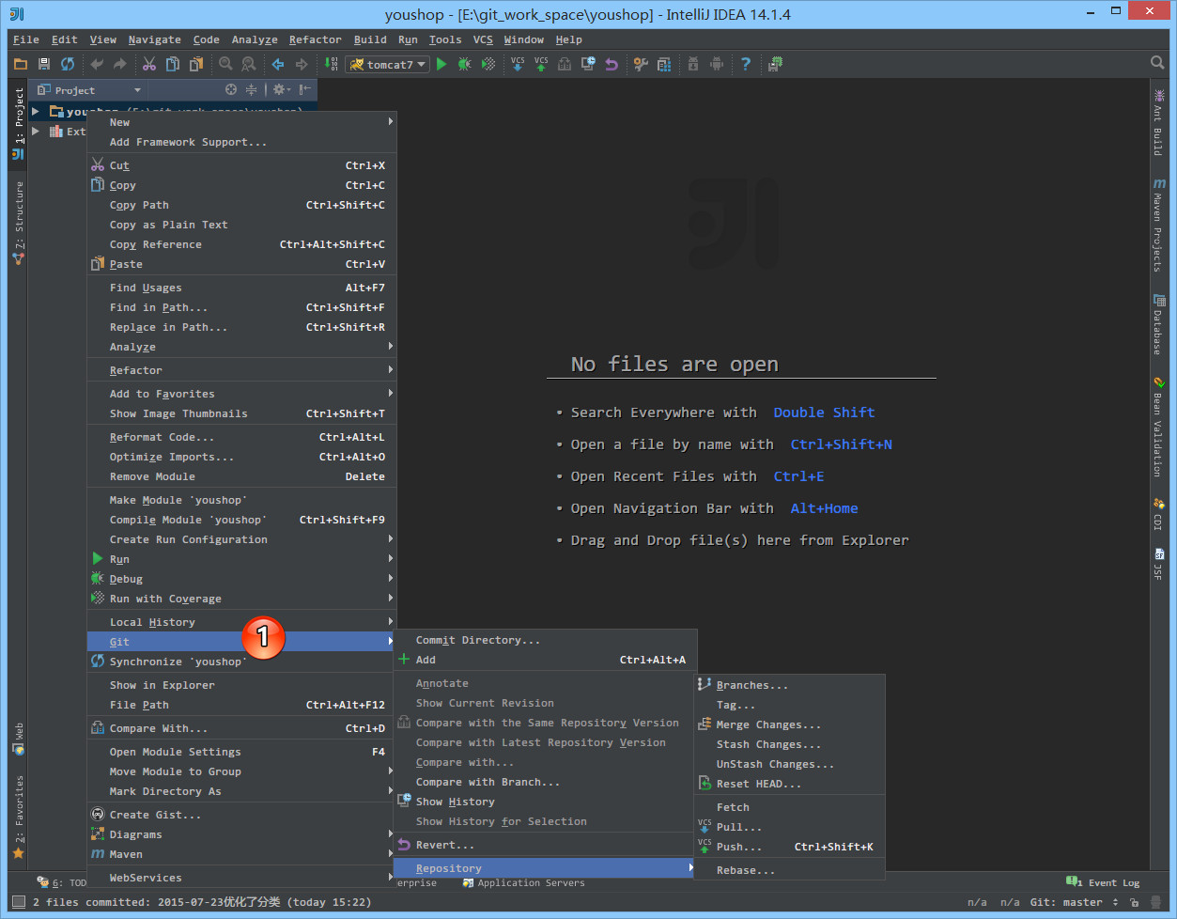The width and height of the screenshot is (1177, 919).
Task: Click the VCS Update Project icon
Action: [x=518, y=64]
